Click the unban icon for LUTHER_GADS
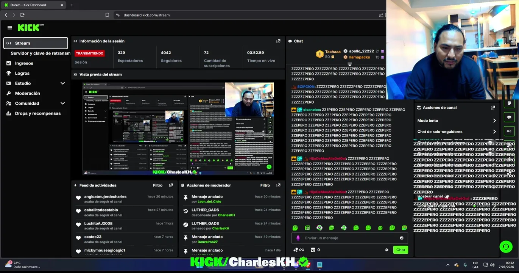The height and width of the screenshot is (273, 519). click(x=185, y=211)
